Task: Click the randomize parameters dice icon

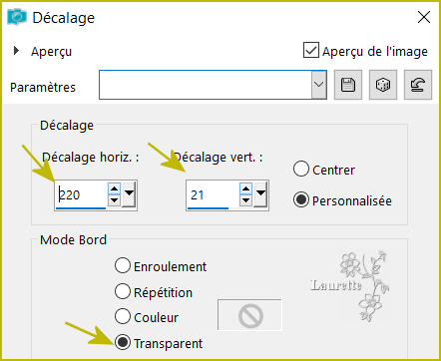Action: (x=383, y=85)
